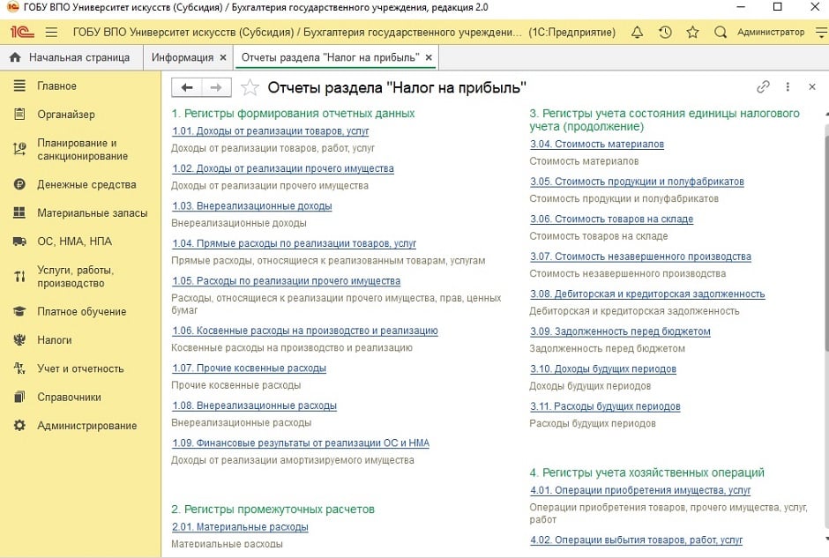This screenshot has height=558, width=829.
Task: Close the Отчеты раздела Налог на прибыль tab
Action: (x=429, y=57)
